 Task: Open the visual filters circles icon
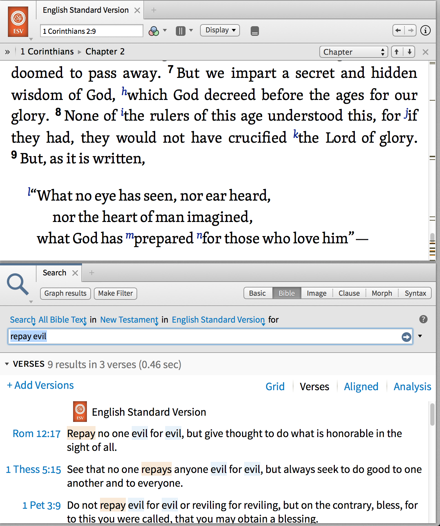(154, 31)
